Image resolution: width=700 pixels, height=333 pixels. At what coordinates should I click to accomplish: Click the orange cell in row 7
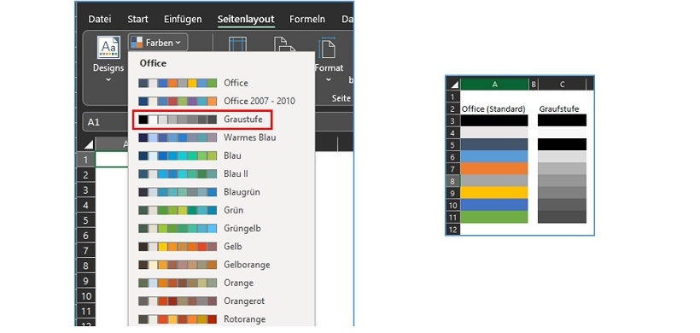click(494, 169)
